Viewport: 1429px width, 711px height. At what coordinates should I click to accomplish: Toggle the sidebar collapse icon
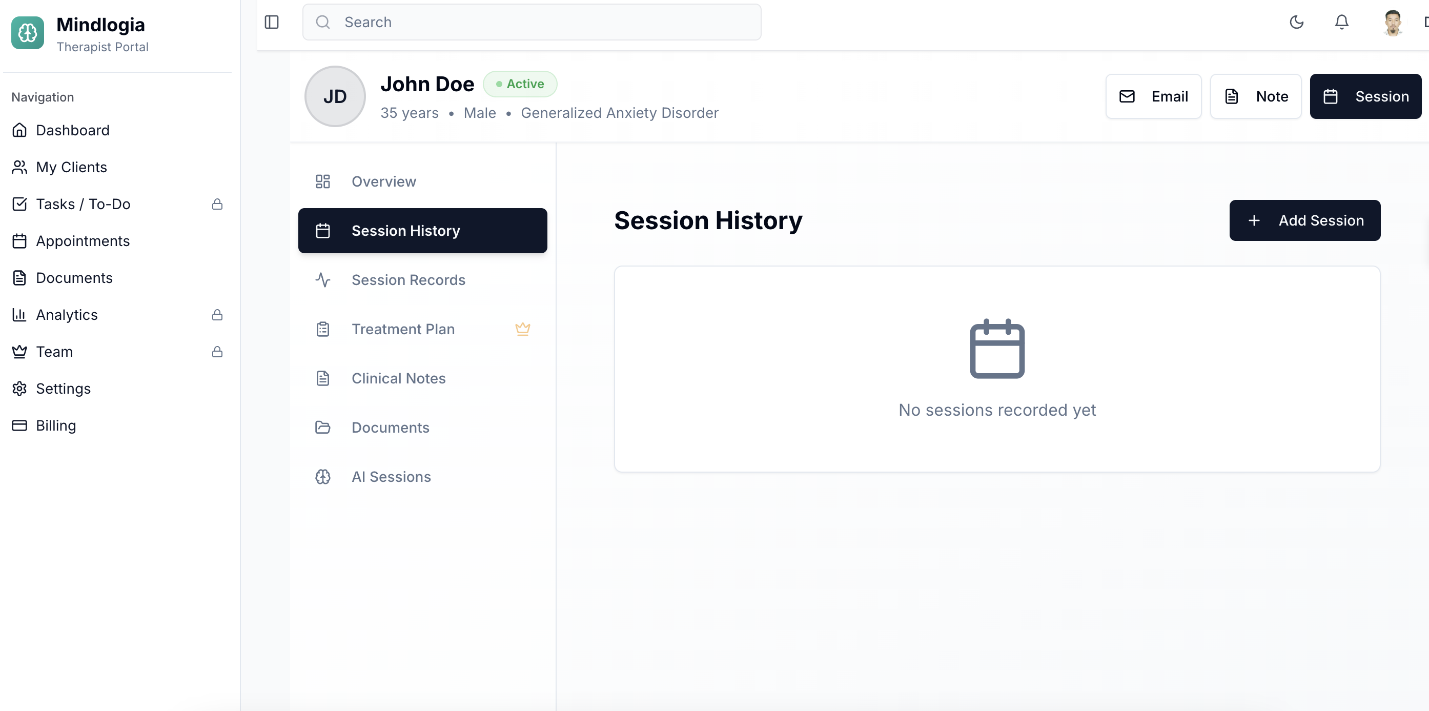tap(271, 22)
